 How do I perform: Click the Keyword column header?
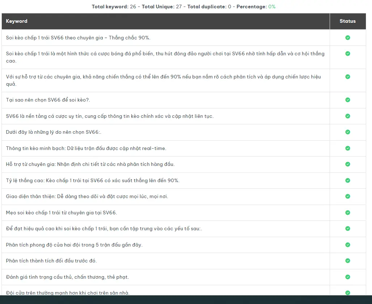click(17, 21)
